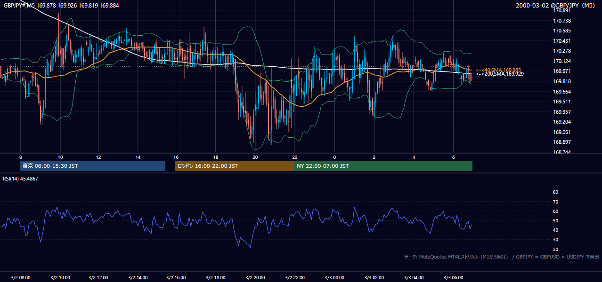Click the 40 SMA 169.985 orange label
Image resolution: width=602 pixels, height=282 pixels.
498,70
